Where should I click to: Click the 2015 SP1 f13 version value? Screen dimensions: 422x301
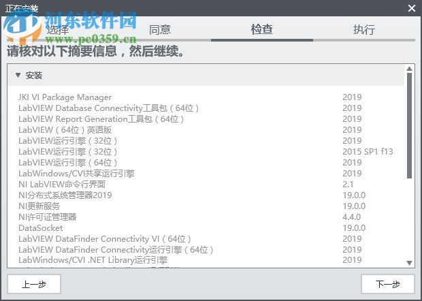(368, 152)
